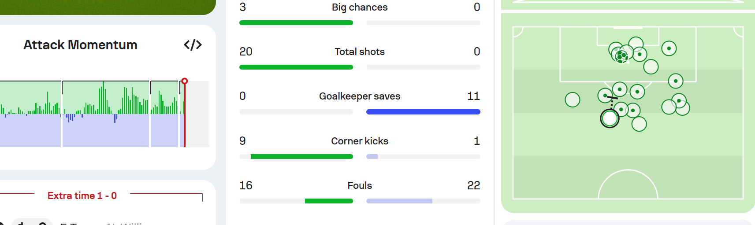Click the green Total shots progress bar
Viewport: 755px width, 225px height.
click(296, 67)
